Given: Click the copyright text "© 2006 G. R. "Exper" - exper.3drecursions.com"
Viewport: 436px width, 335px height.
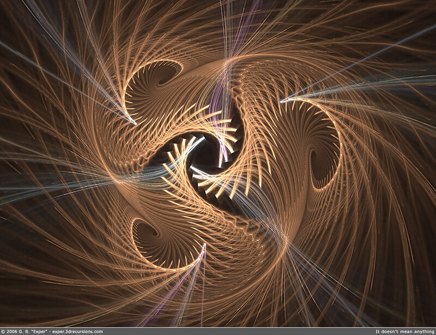Looking at the screenshot, I should [x=52, y=331].
